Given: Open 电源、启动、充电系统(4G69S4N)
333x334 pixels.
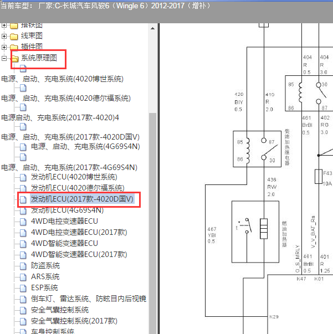Looking at the screenshot, I should (85, 147).
